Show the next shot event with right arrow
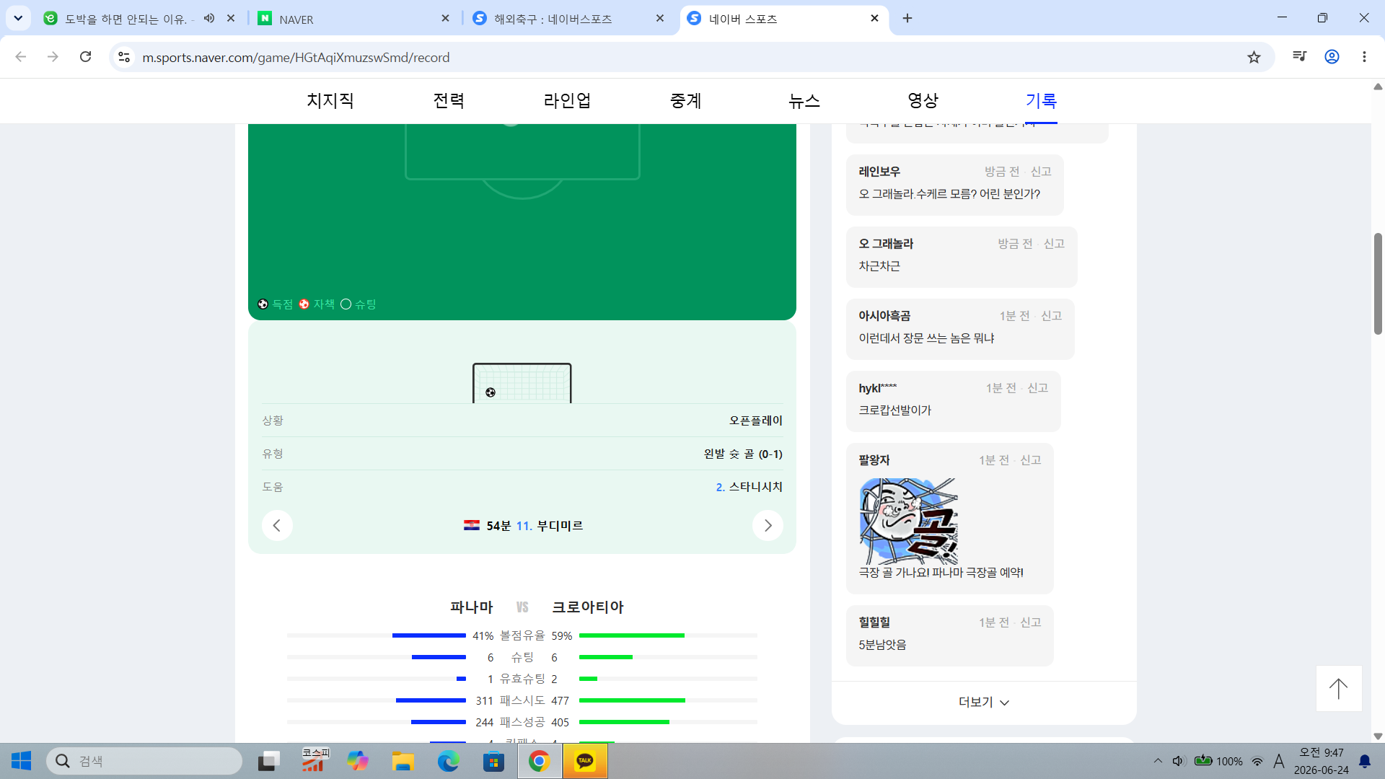The height and width of the screenshot is (779, 1385). pos(768,525)
